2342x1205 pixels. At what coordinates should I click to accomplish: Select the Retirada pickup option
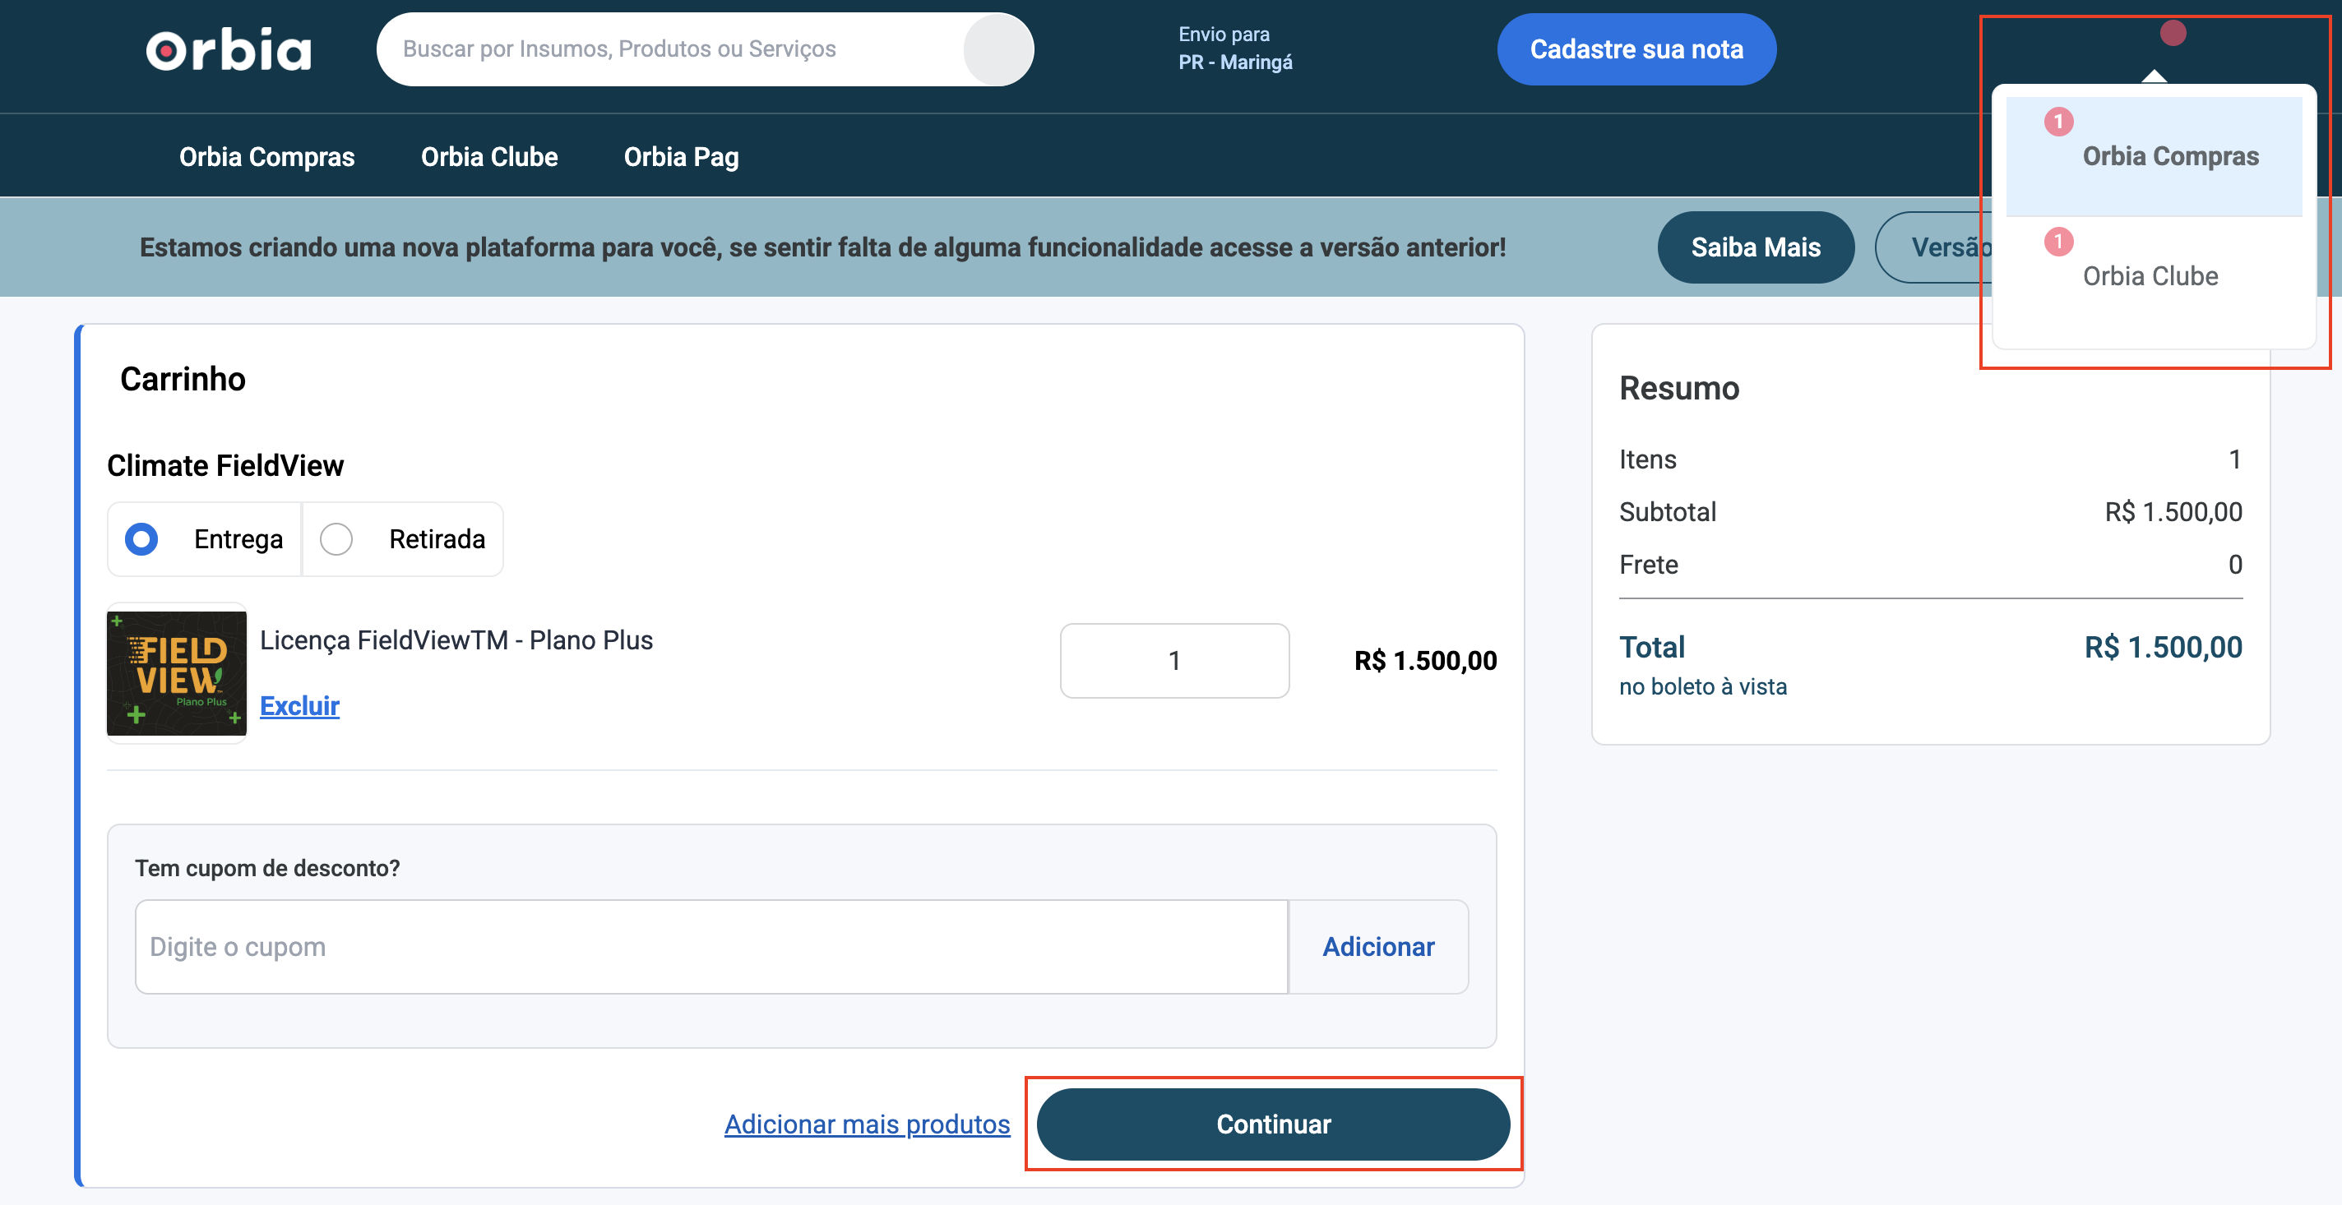click(x=336, y=539)
